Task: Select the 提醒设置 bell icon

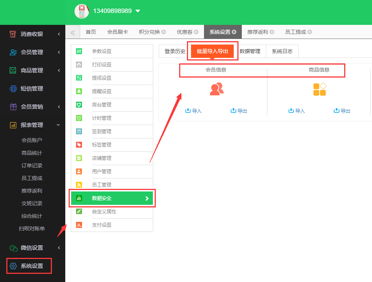Action: click(79, 91)
